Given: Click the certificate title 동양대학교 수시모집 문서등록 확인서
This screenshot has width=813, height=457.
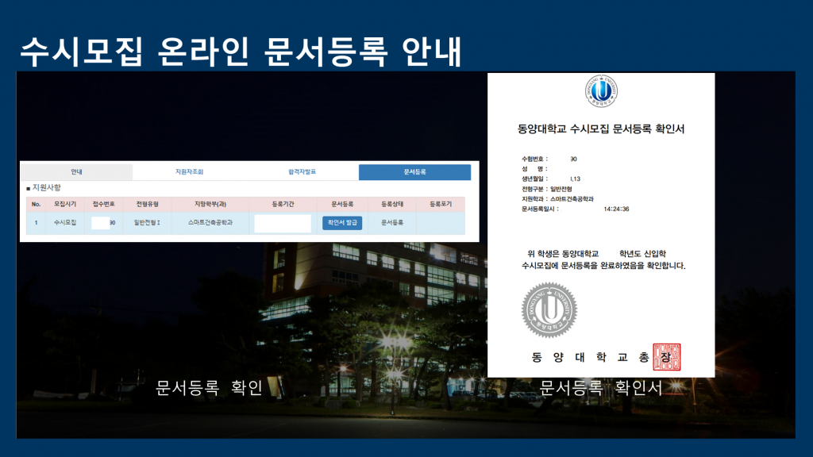Looking at the screenshot, I should point(601,129).
